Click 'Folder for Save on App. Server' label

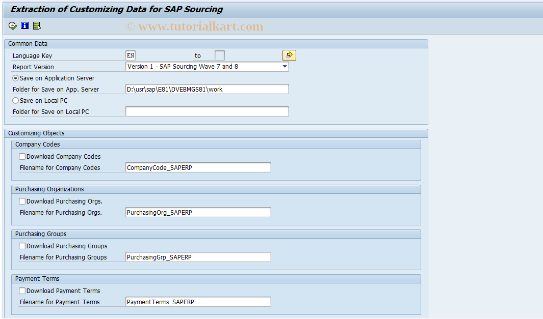tap(56, 89)
